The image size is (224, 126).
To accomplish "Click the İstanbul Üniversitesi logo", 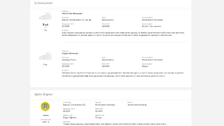I will point(45,107).
